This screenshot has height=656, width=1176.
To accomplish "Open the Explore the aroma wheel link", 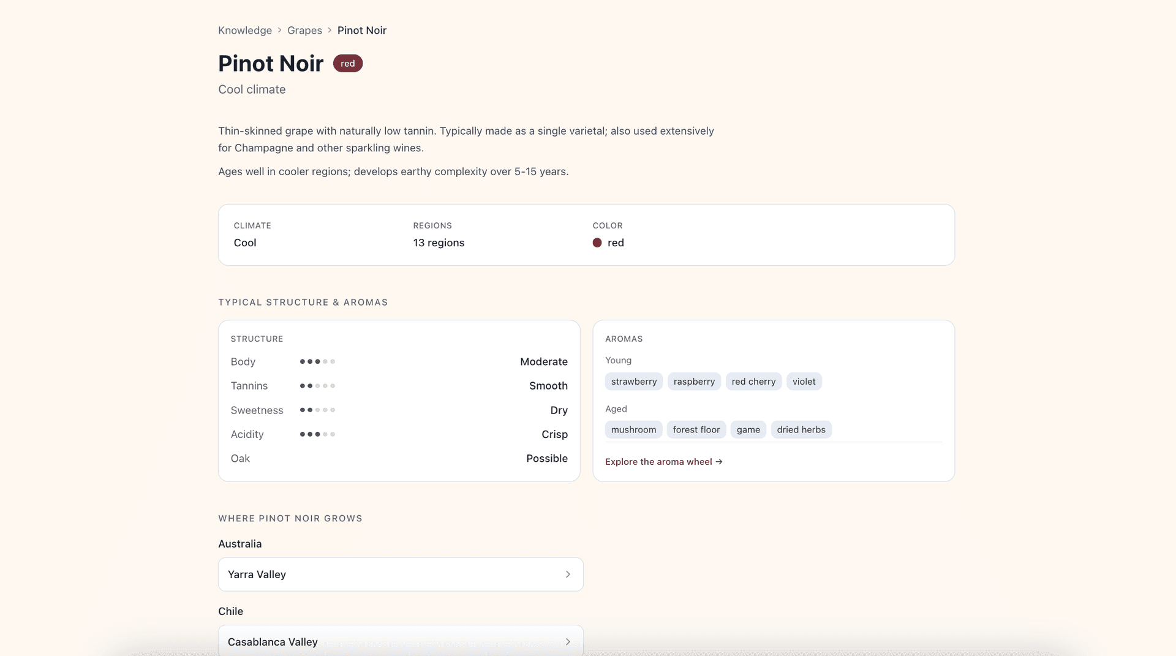I will pos(663,462).
